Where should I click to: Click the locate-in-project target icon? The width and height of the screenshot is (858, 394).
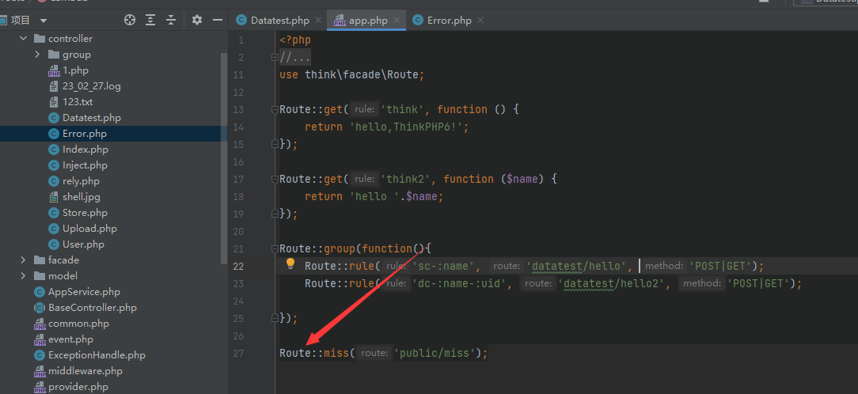(130, 21)
